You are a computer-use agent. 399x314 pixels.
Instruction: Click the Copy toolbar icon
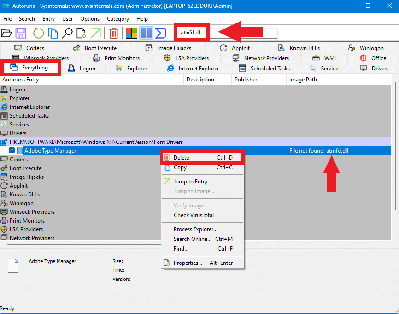tap(53, 33)
